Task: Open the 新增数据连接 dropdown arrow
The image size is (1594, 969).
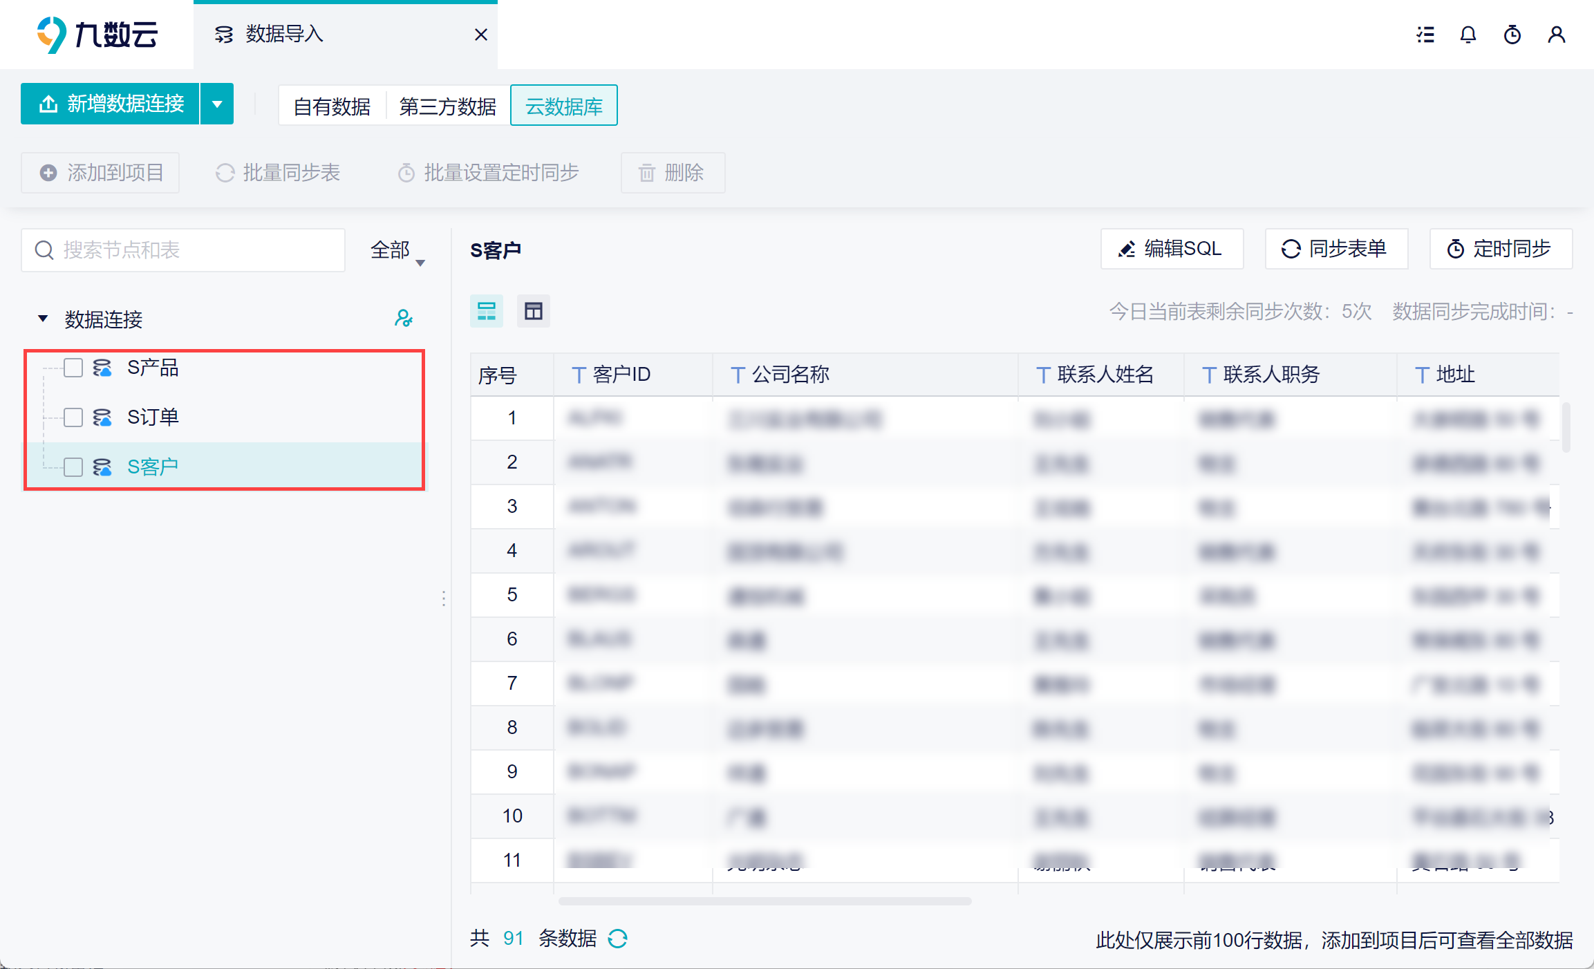Action: tap(217, 104)
